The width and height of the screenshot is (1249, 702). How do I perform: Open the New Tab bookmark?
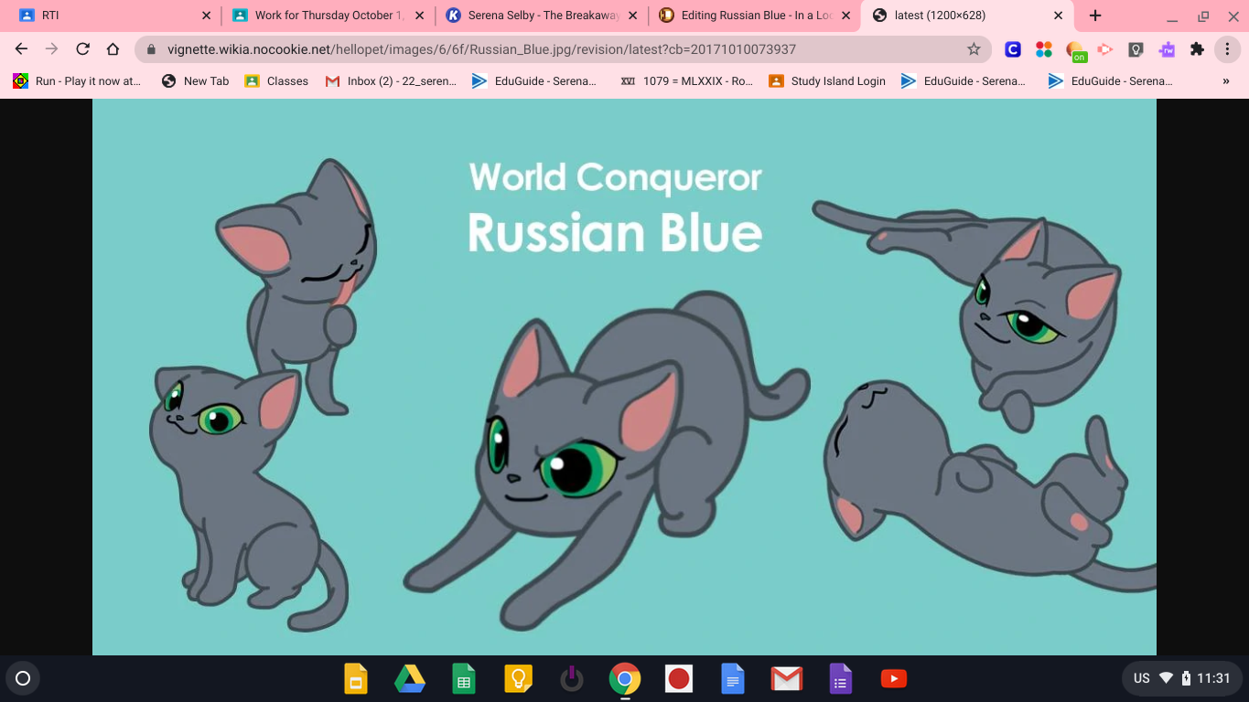(195, 80)
